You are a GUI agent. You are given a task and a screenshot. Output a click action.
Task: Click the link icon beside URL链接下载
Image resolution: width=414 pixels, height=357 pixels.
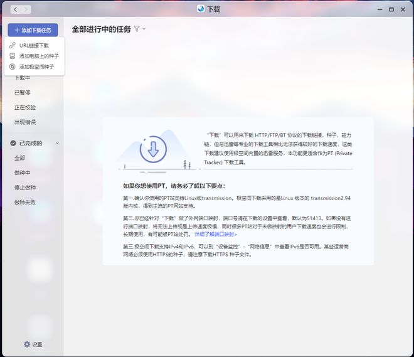(12, 45)
